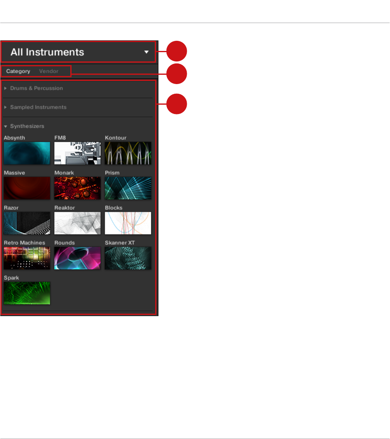This screenshot has height=439, width=390.
Task: Click the Monark name label
Action: pos(64,173)
